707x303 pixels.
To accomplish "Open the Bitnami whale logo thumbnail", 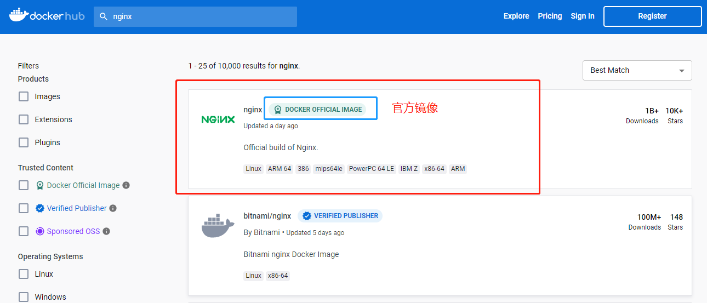I will coord(218,226).
